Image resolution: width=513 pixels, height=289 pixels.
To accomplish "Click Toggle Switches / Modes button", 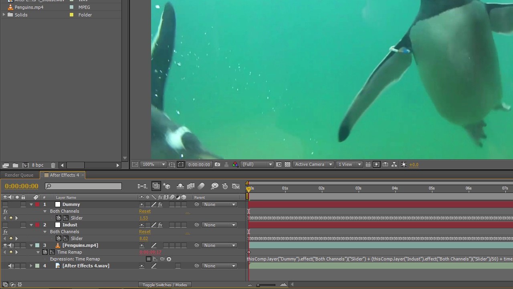I will (x=165, y=285).
